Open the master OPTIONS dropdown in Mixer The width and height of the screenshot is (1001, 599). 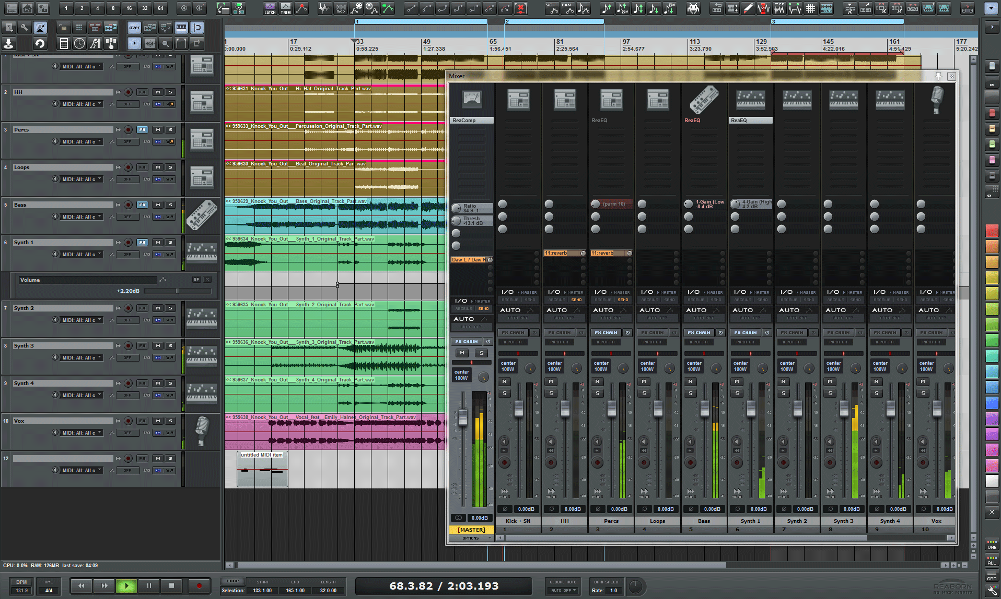point(471,538)
